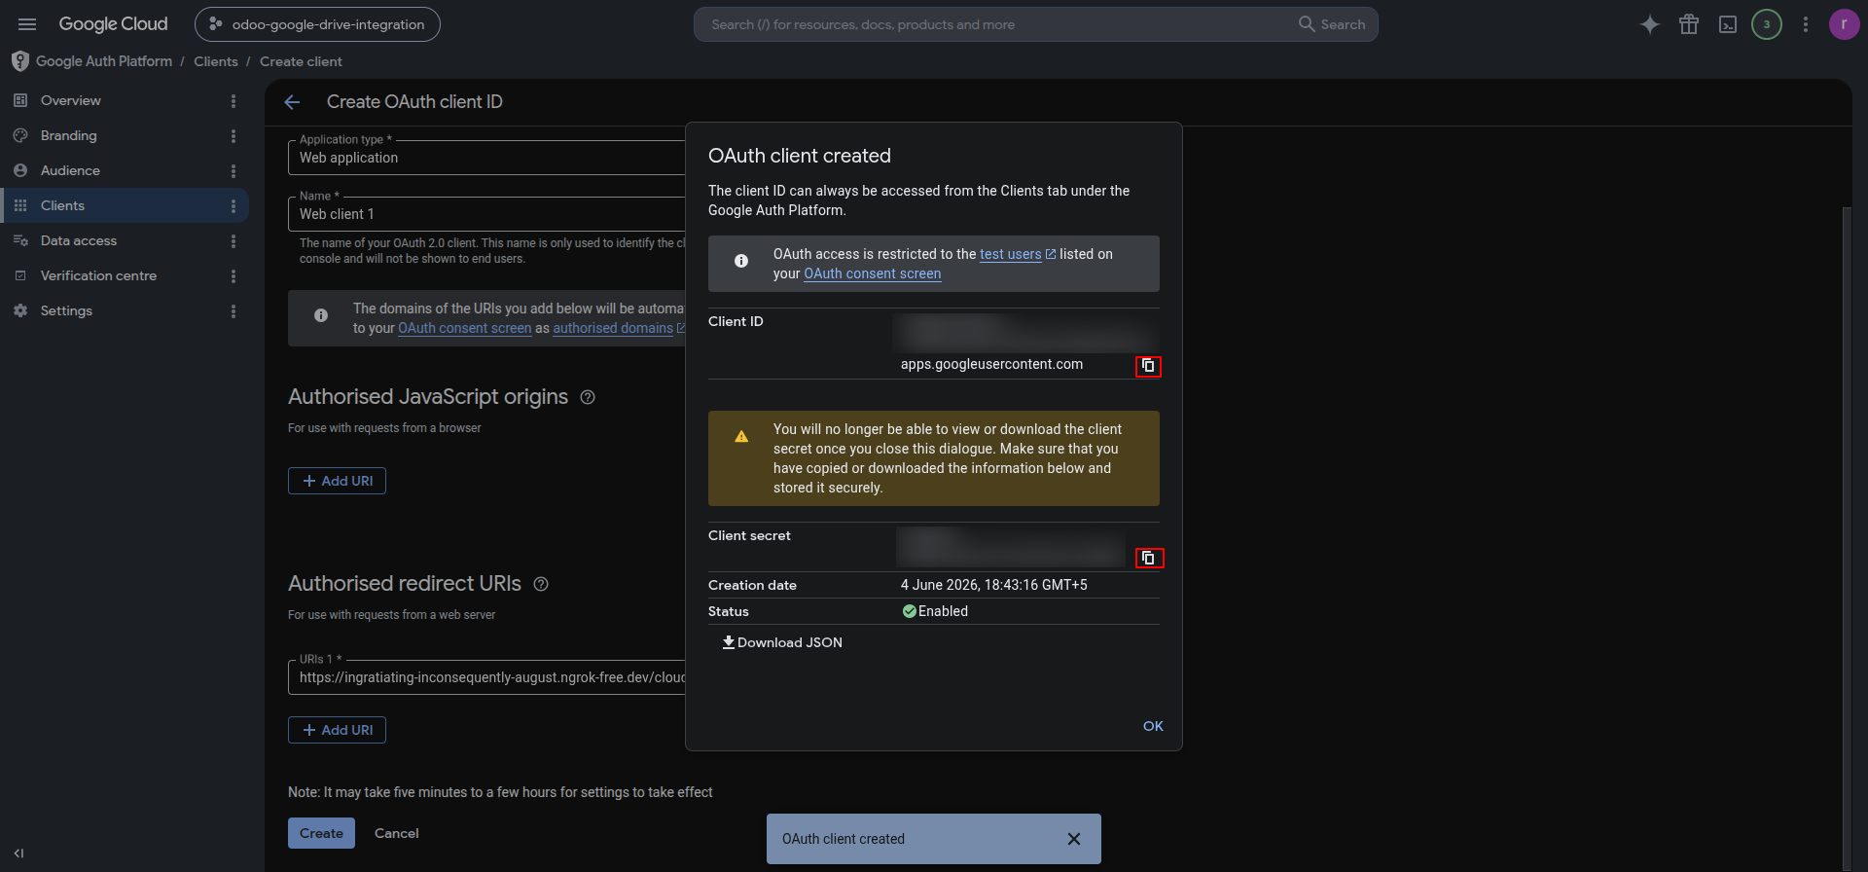The height and width of the screenshot is (872, 1868).
Task: Focus the URIs 1 redirect URI field
Action: 486,677
